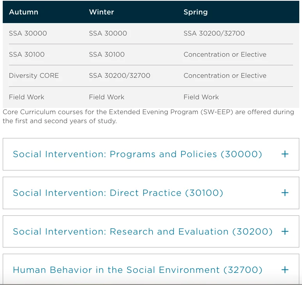Select the Winter column header
The height and width of the screenshot is (285, 302).
[x=101, y=12]
